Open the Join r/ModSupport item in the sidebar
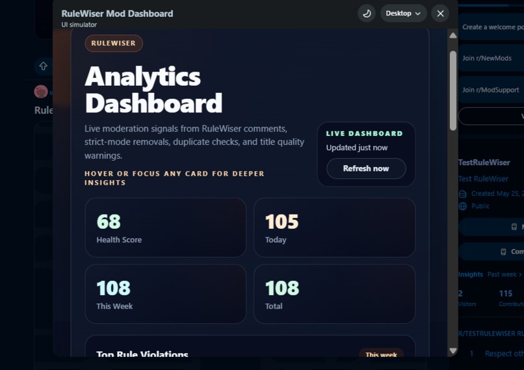524x370 pixels. (491, 90)
